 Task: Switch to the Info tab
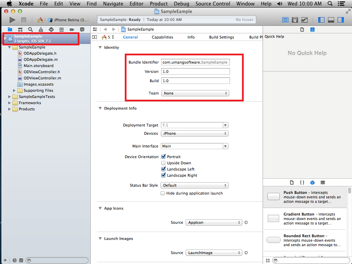[x=191, y=37]
